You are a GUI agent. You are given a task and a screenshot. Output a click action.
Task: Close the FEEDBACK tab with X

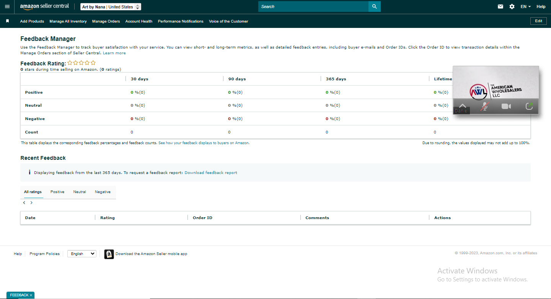[x=31, y=295]
